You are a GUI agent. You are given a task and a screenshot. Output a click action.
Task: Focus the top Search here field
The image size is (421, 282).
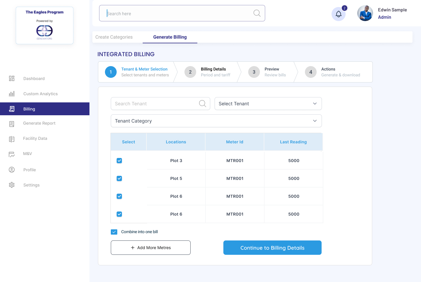point(182,13)
